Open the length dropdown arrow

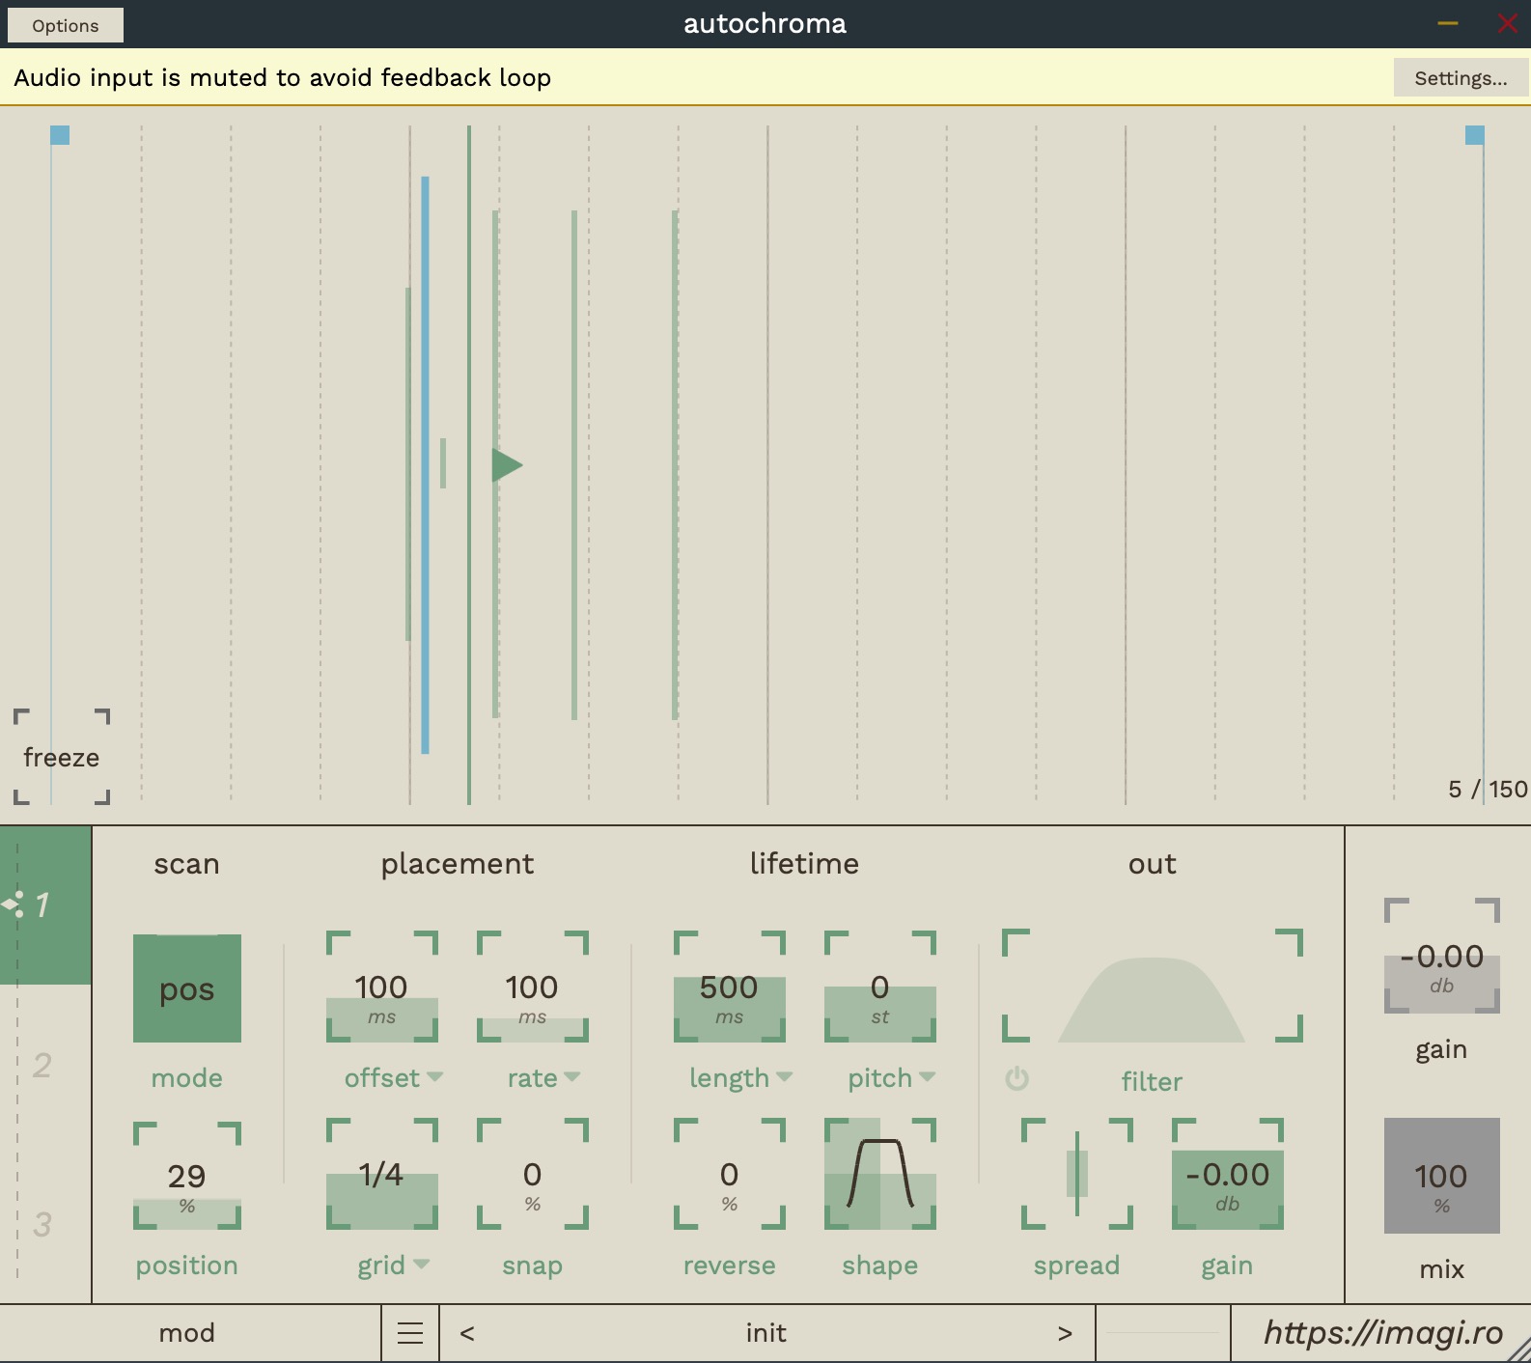click(x=784, y=1076)
